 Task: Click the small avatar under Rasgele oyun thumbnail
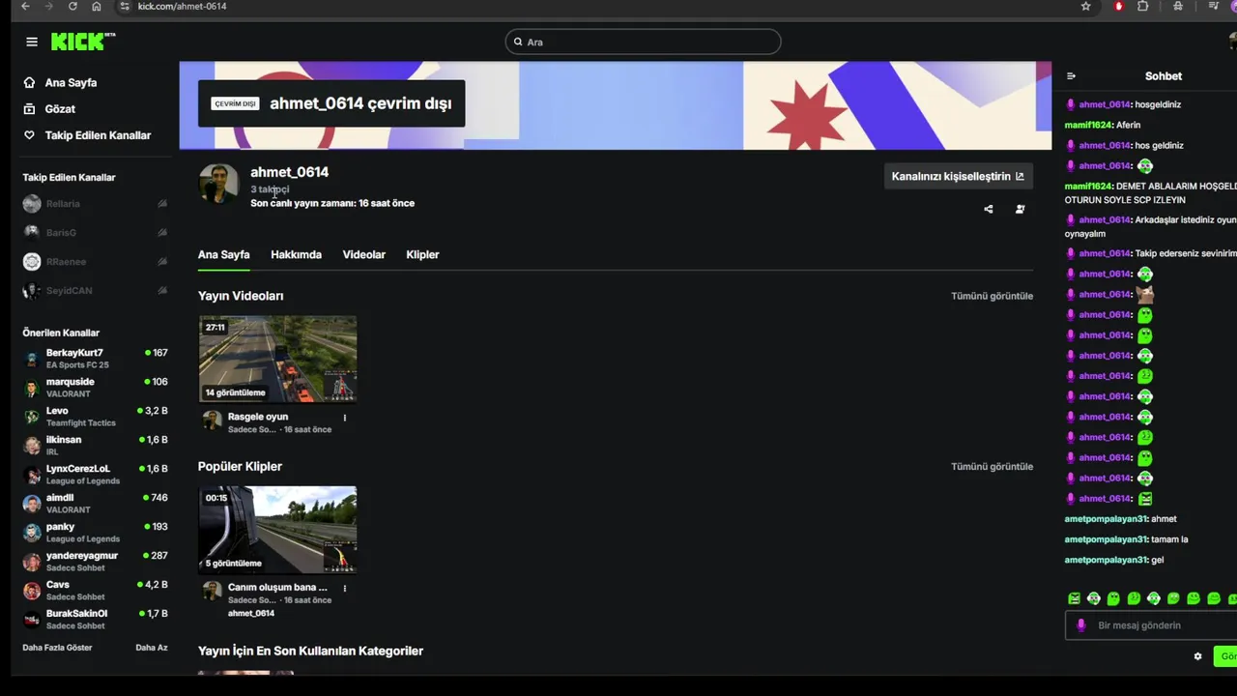212,420
